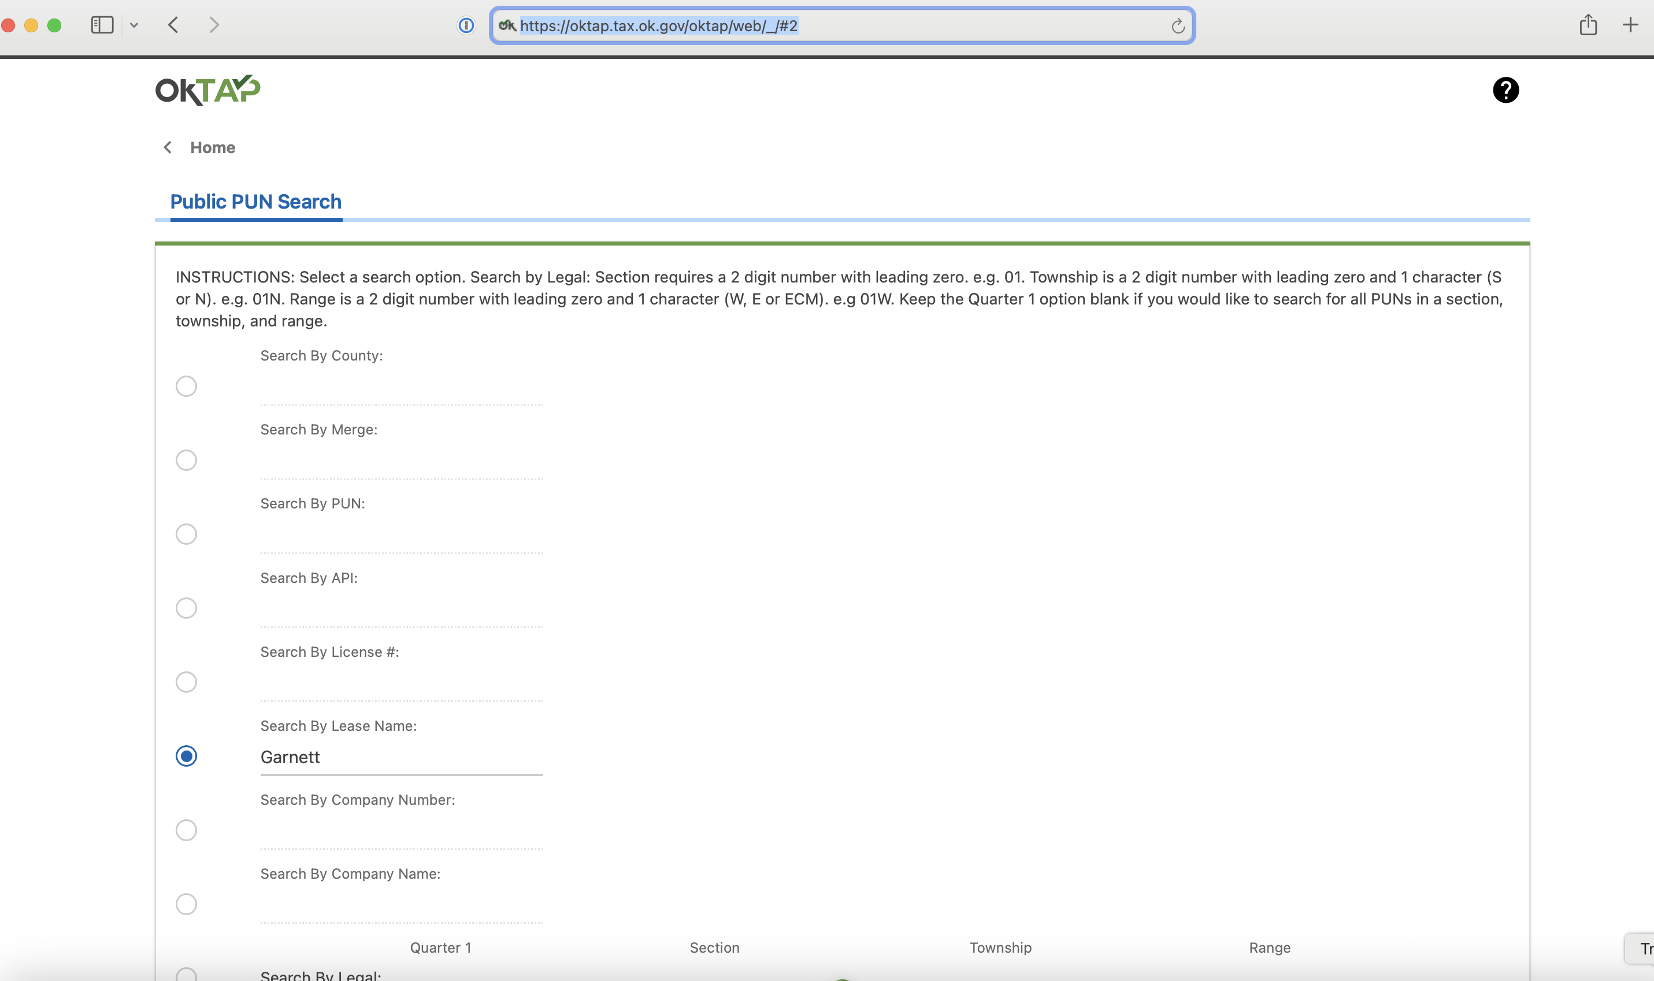
Task: Click the Search By PUN input field
Action: 401,536
